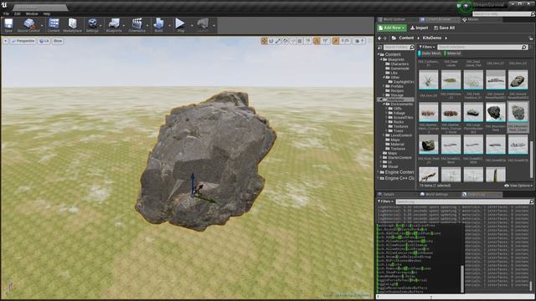536x301 pixels.
Task: Select the Rocks folder in tree
Action: 399,122
